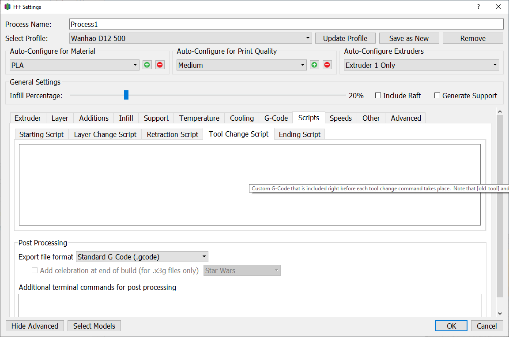Switch to the G-Code tab
Image resolution: width=509 pixels, height=337 pixels.
click(276, 118)
